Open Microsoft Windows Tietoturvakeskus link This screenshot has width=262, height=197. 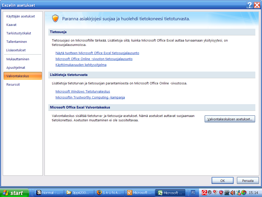[83, 92]
